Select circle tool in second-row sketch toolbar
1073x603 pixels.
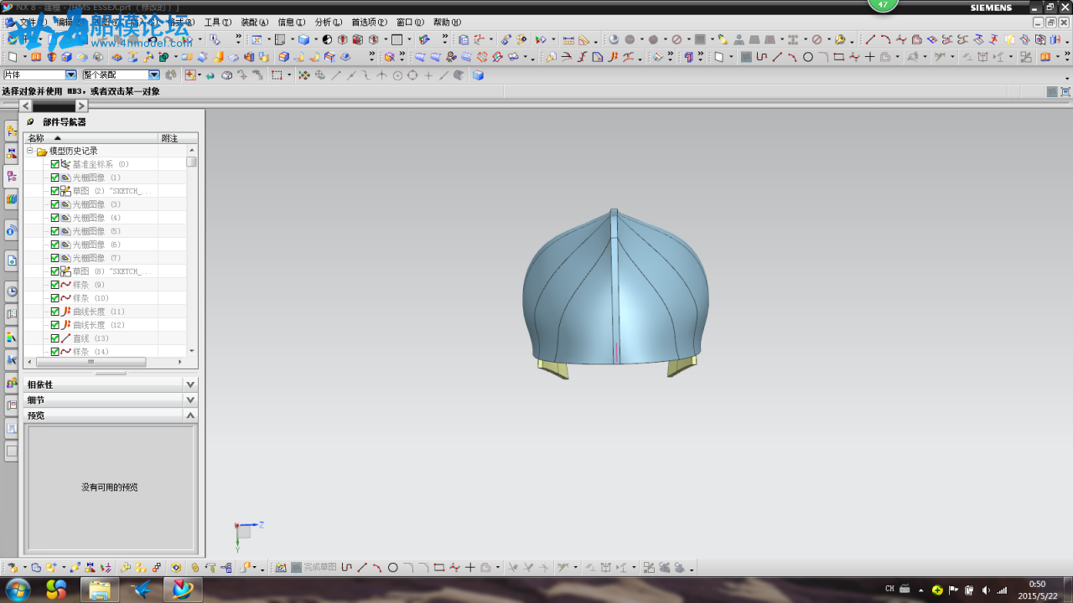(808, 57)
